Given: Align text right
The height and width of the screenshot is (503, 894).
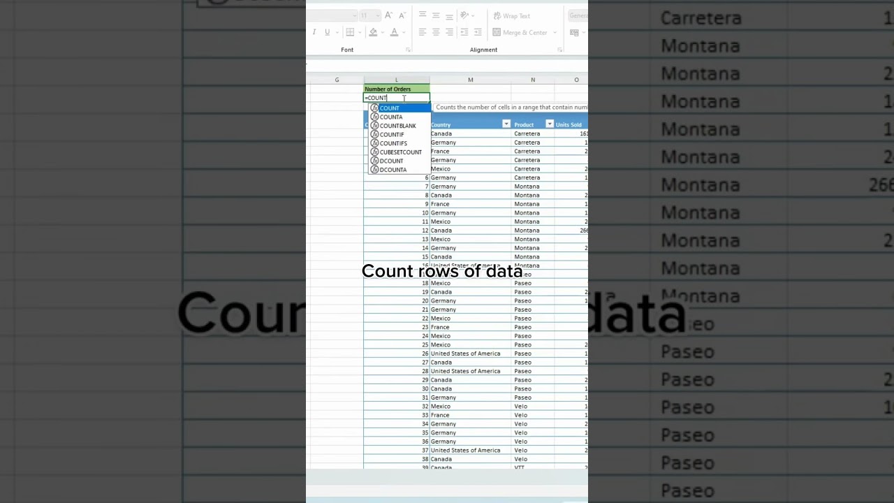Looking at the screenshot, I should click(x=449, y=32).
